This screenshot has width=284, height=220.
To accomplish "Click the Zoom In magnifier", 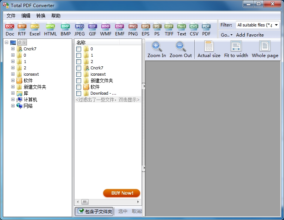I will (x=157, y=49).
